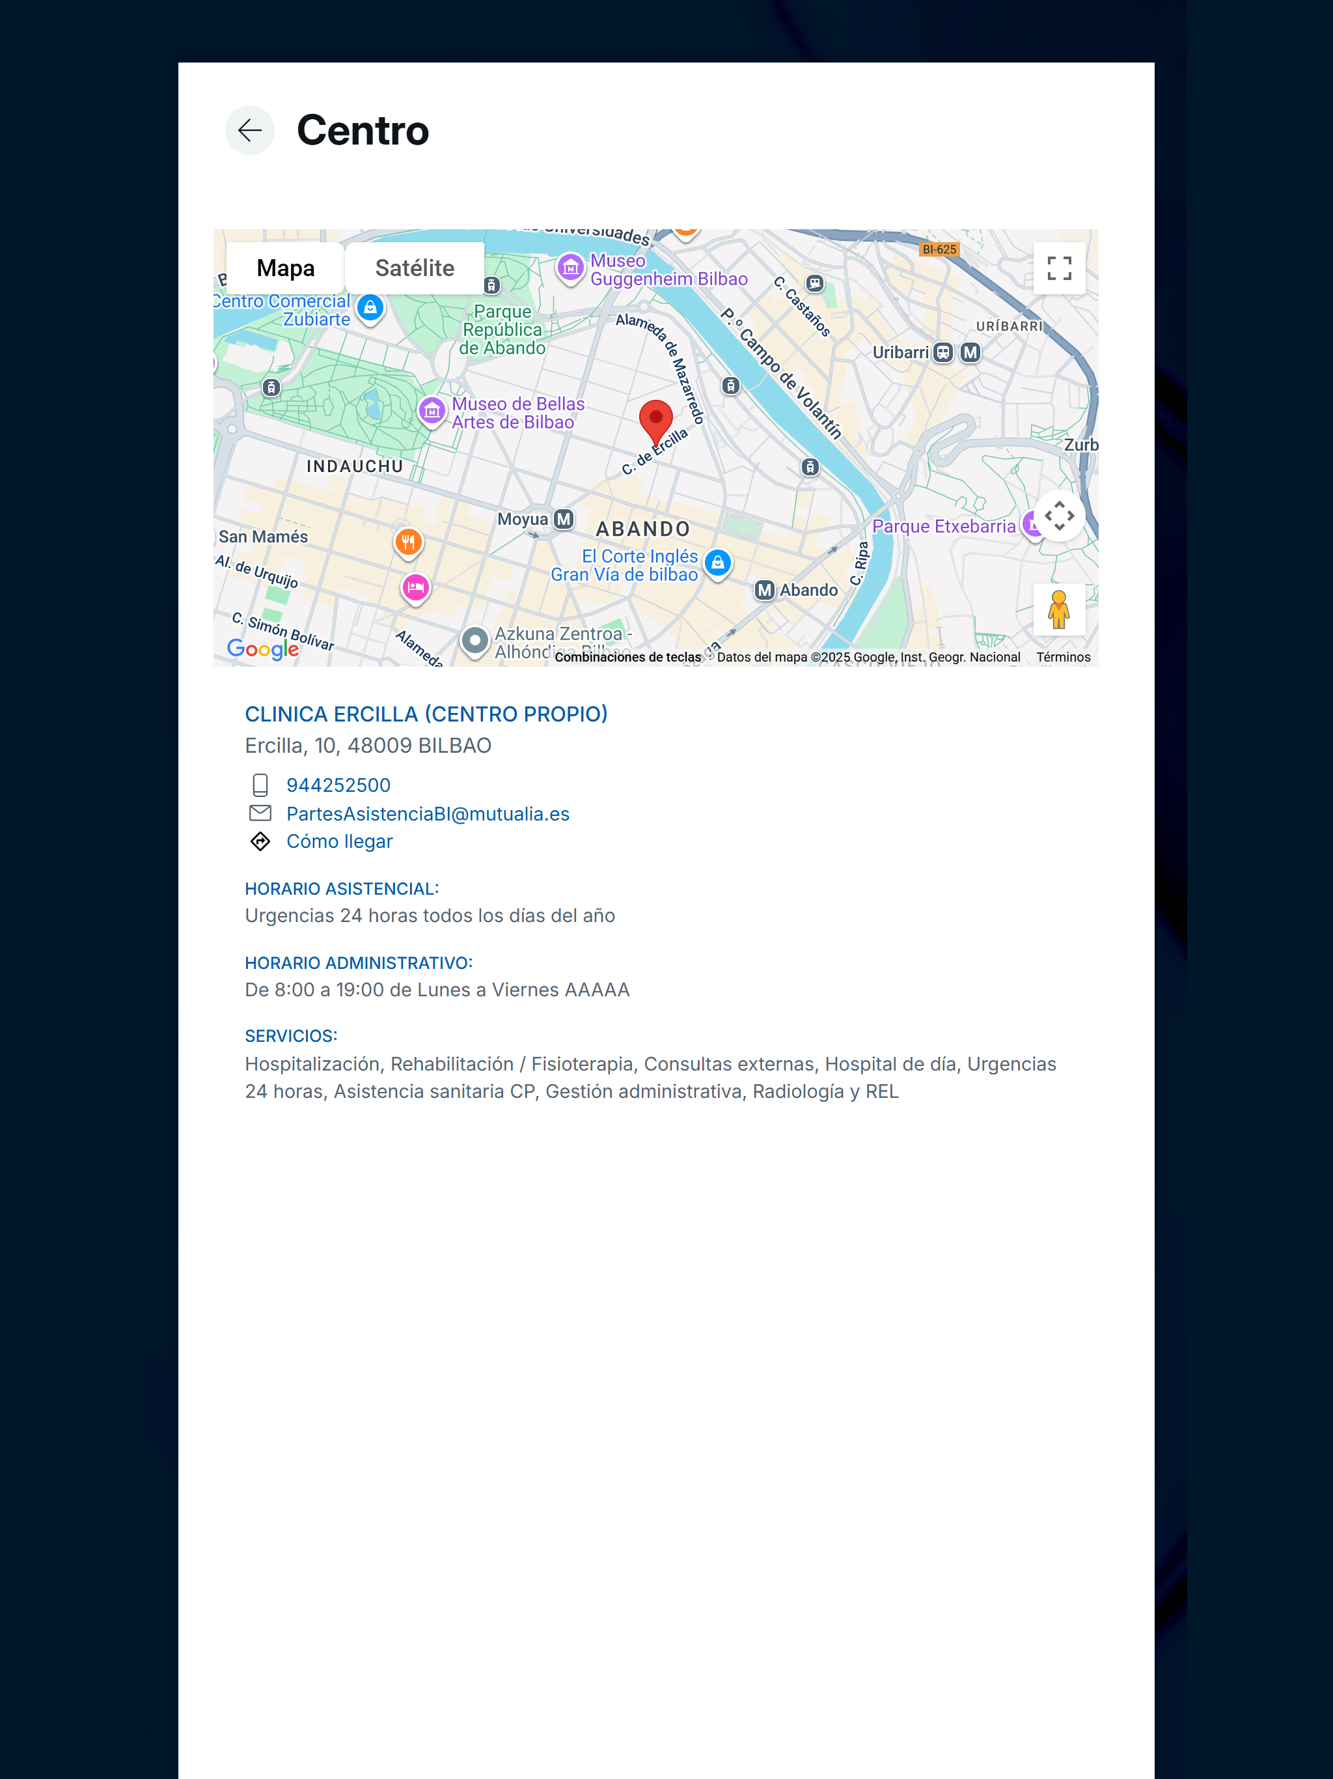Image resolution: width=1333 pixels, height=1779 pixels.
Task: Click the SERVICIOS heading
Action: pos(291,1036)
